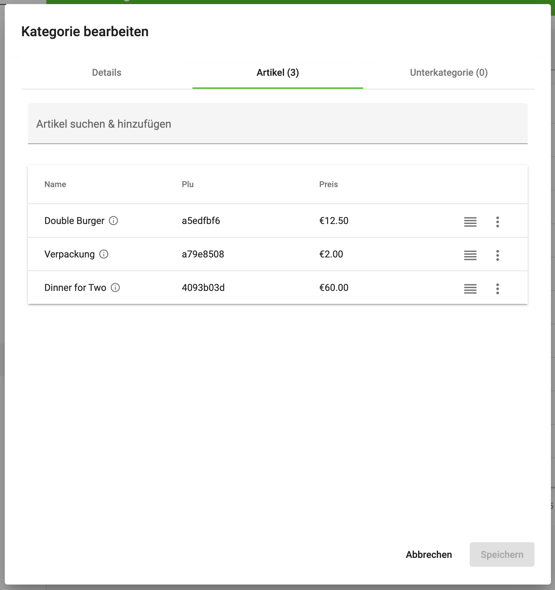This screenshot has width=555, height=590.
Task: Click info icon beside Verpackung
Action: pyautogui.click(x=104, y=254)
